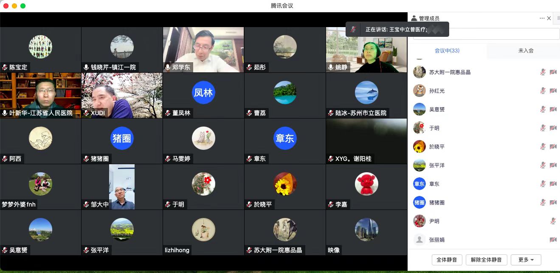Click the muted mic icon on 猪猪圈's video tile

tap(86, 159)
